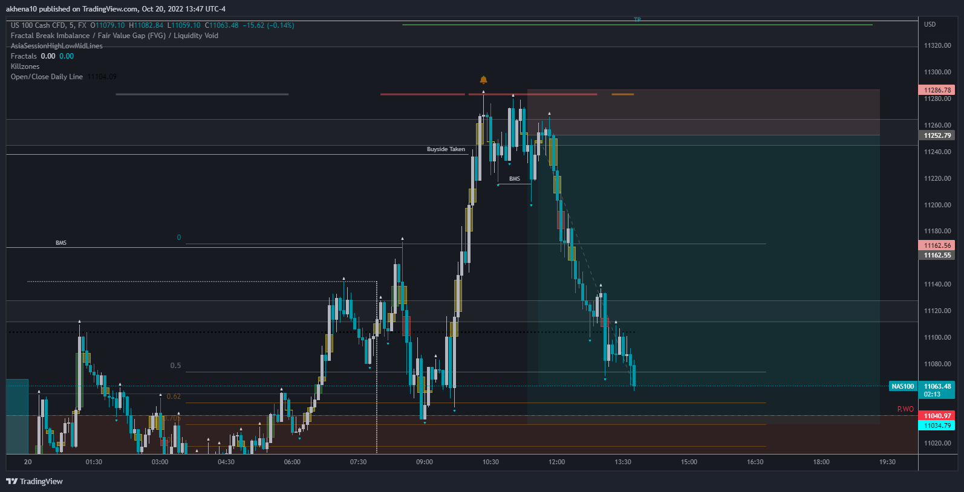The height and width of the screenshot is (492, 964).
Task: Select the Fibonacci 0.62 level label
Action: (x=174, y=397)
